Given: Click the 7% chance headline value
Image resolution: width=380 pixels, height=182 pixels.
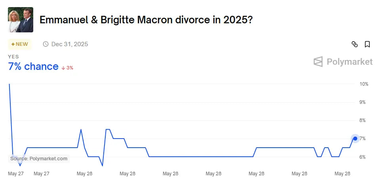Looking at the screenshot, I should pyautogui.click(x=33, y=66).
